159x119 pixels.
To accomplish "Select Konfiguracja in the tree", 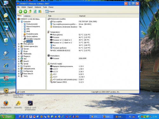I will pyautogui.click(x=28, y=71).
